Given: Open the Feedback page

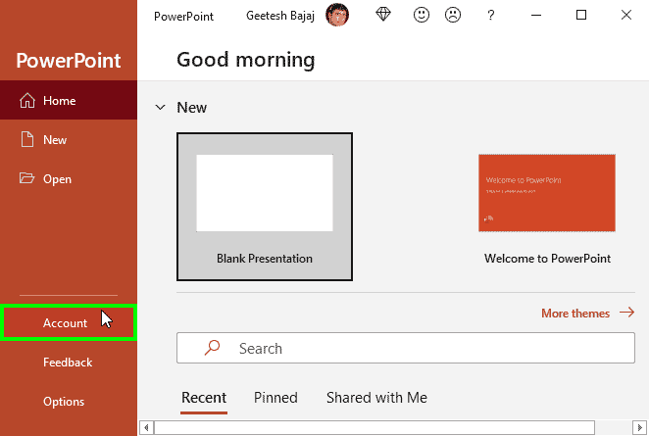Looking at the screenshot, I should pyautogui.click(x=68, y=363).
